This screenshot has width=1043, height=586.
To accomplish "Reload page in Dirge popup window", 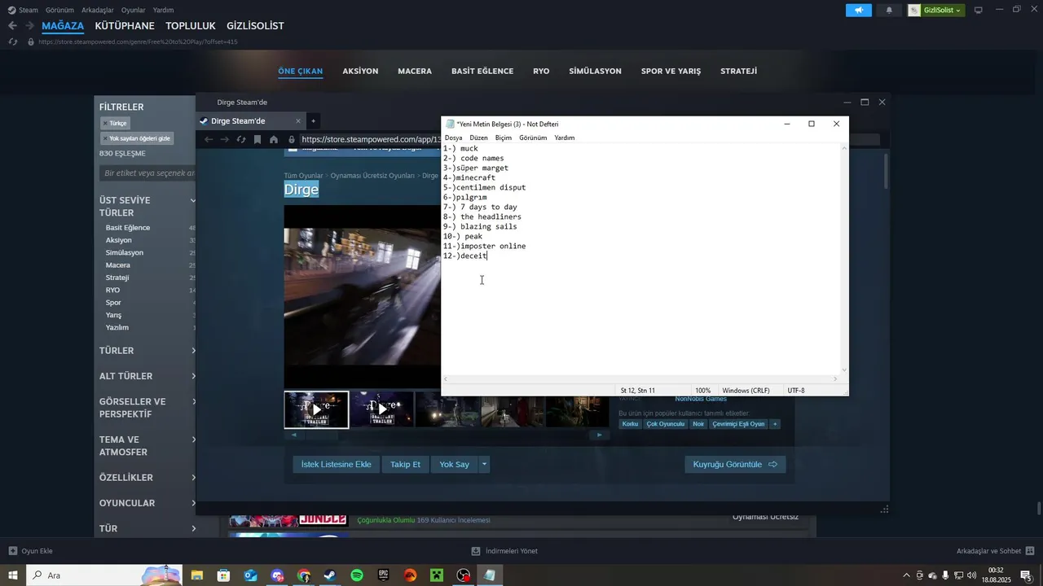I will click(x=241, y=139).
